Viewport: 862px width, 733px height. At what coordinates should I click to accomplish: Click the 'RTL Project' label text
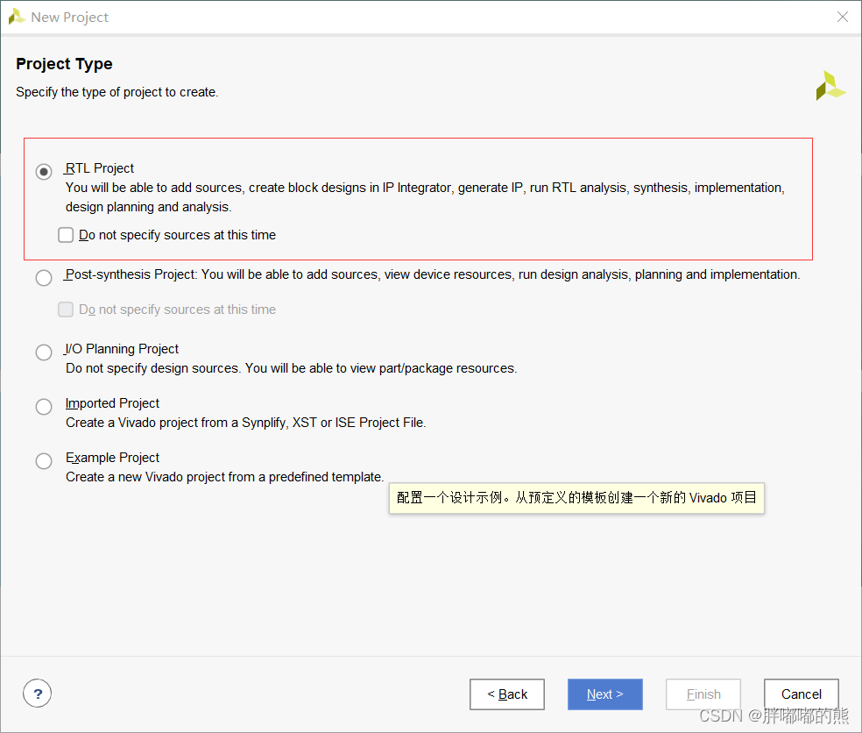100,168
